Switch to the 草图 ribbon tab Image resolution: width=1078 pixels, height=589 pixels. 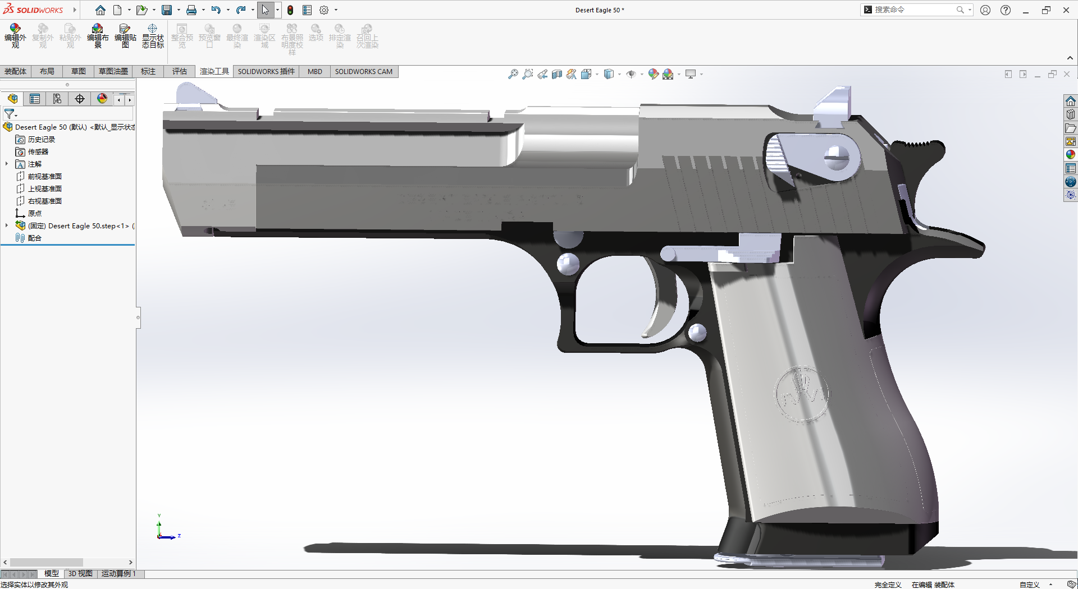[x=79, y=71]
